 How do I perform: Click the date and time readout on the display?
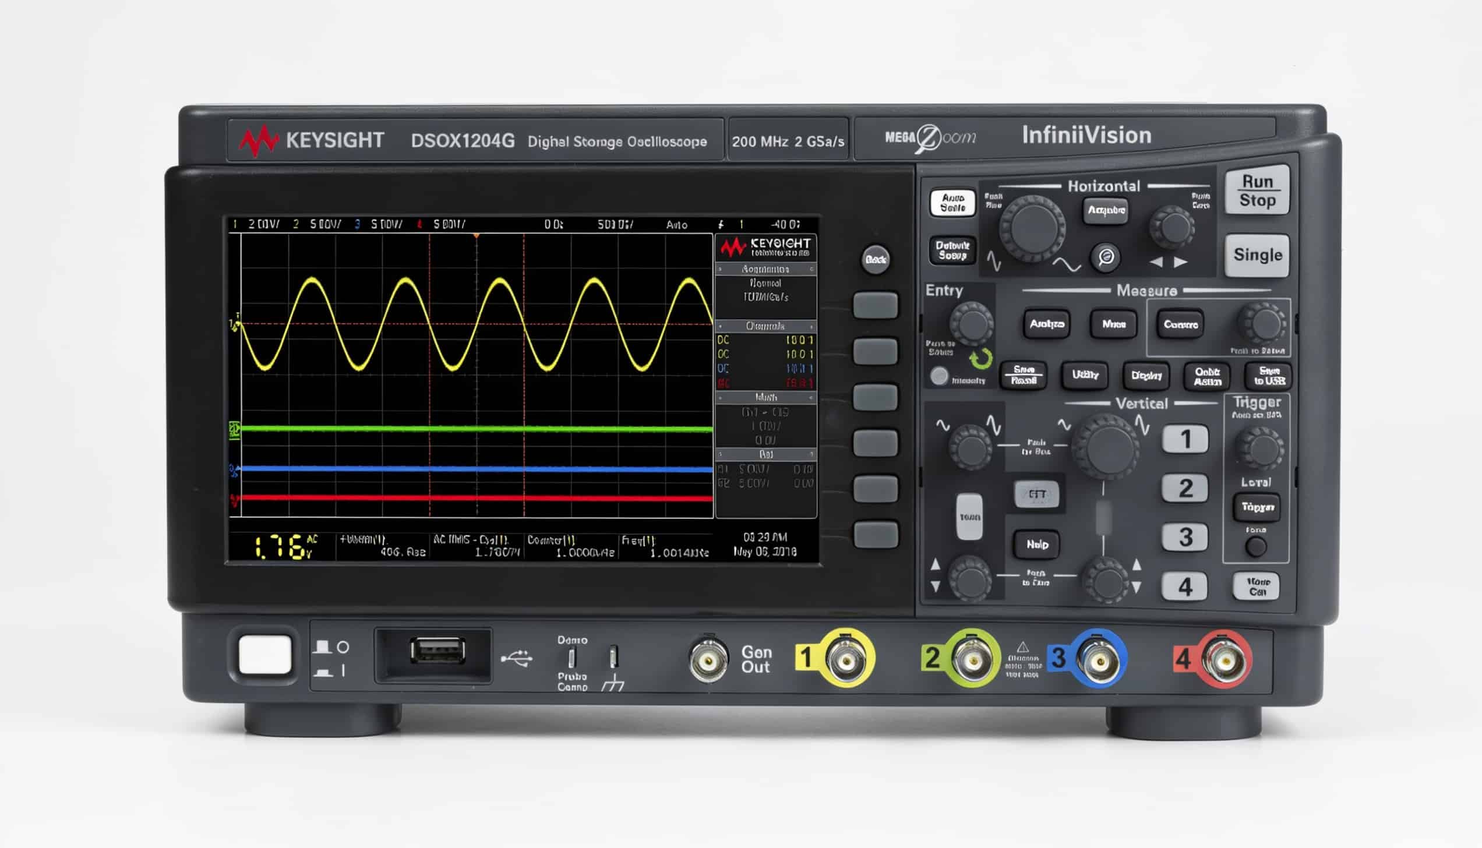coord(765,544)
